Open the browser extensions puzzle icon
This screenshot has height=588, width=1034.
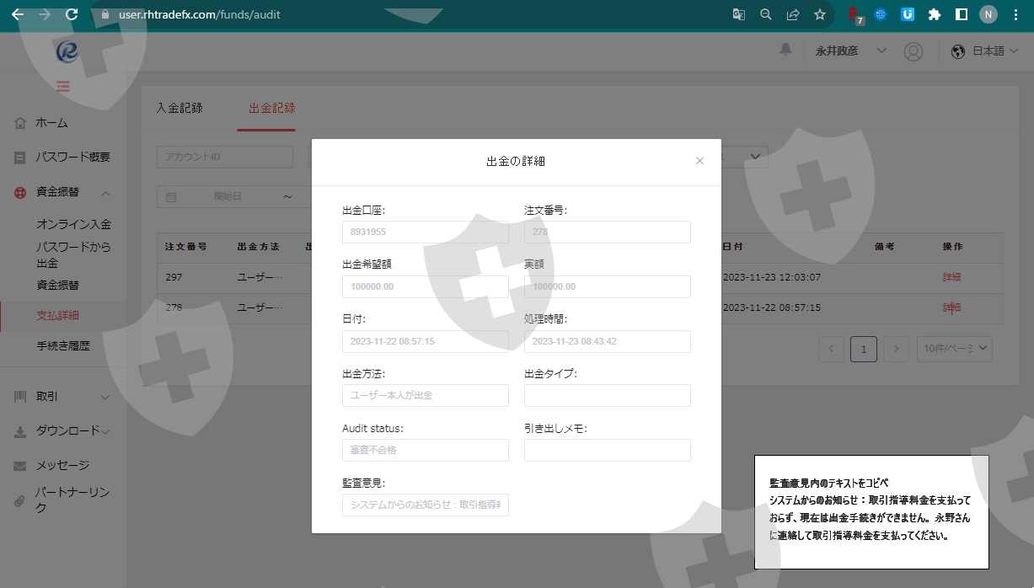pos(934,14)
